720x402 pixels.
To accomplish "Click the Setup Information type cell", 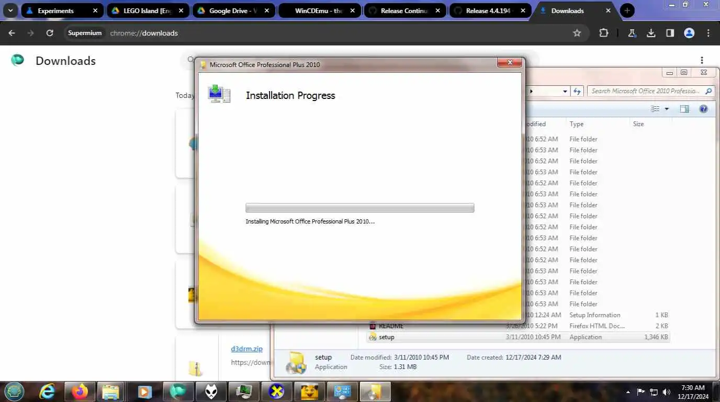I will coord(595,315).
